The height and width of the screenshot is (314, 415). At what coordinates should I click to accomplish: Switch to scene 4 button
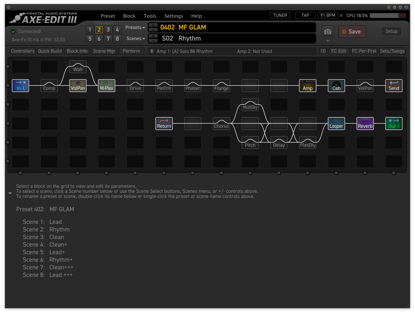[x=117, y=30]
